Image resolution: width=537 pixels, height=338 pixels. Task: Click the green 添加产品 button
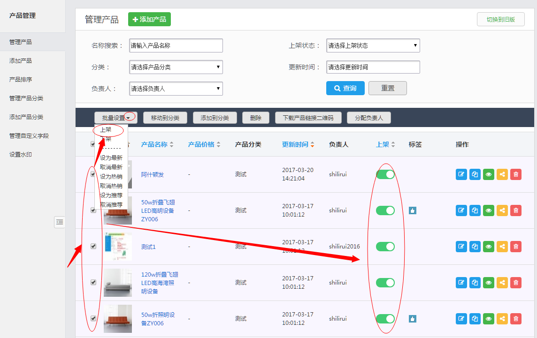tap(149, 19)
